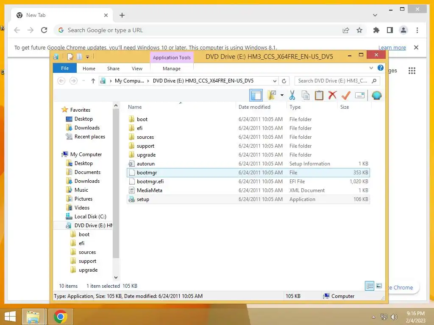The height and width of the screenshot is (325, 434).
Task: Open dropdown arrow after My Computer breadcrumb
Action: pos(148,81)
